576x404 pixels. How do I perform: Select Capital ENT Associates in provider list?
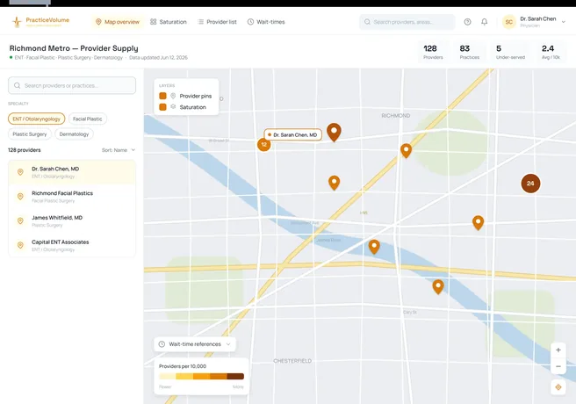tap(72, 245)
